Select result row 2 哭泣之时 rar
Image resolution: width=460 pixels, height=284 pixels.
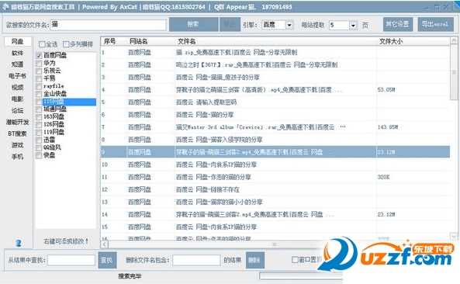click(275, 65)
